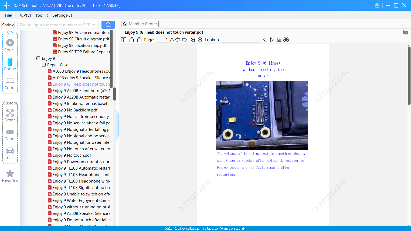Open the VIP(V) menu
The height and width of the screenshot is (231, 411).
(x=25, y=15)
